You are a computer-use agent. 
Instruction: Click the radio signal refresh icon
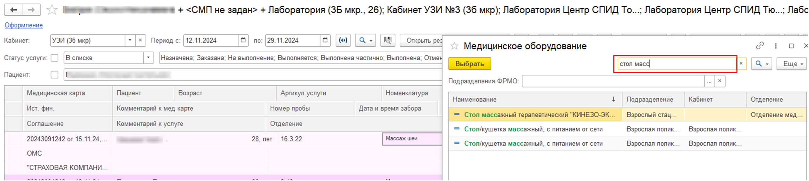coord(343,40)
